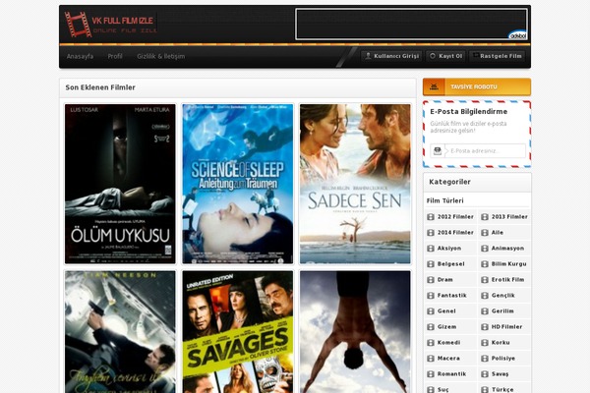This screenshot has width=590, height=393.
Task: Click the user icon beside Kullanıcı Girişi
Action: 368,56
